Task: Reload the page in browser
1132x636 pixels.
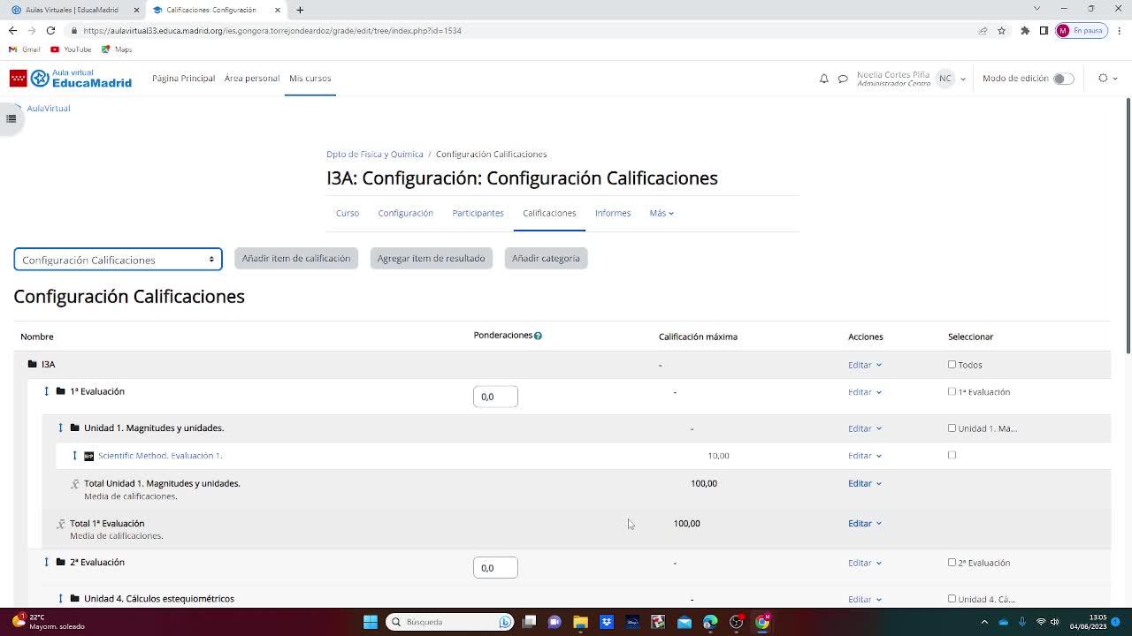Action: (50, 30)
